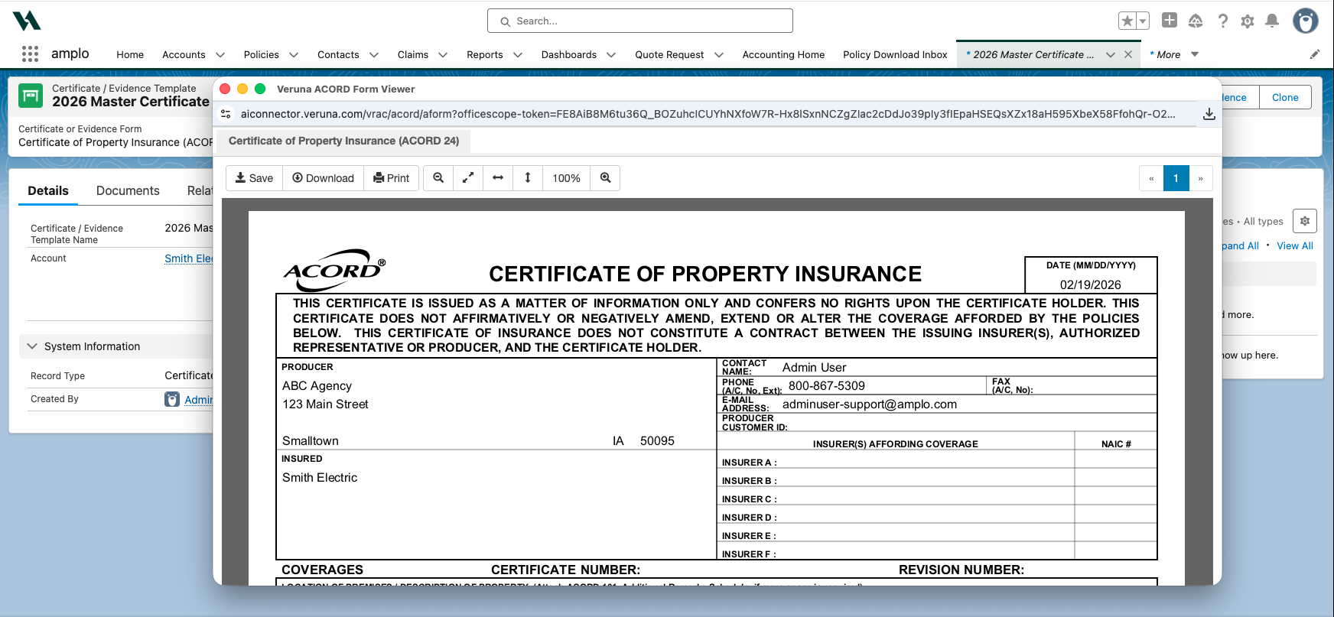Go to the previous form page
The image size is (1334, 617).
1151,178
